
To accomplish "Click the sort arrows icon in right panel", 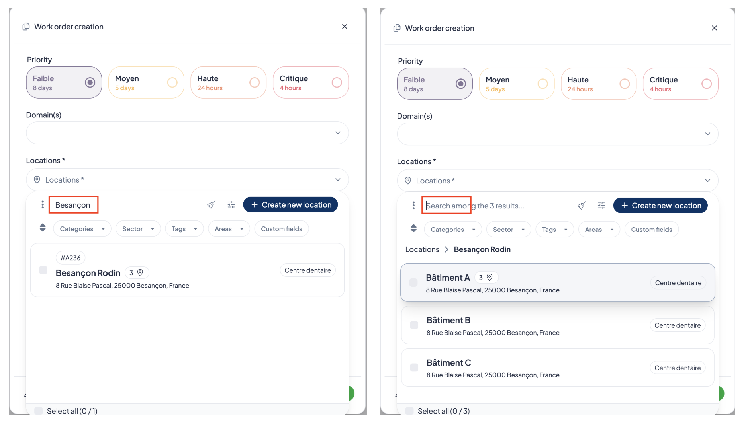I will (413, 229).
